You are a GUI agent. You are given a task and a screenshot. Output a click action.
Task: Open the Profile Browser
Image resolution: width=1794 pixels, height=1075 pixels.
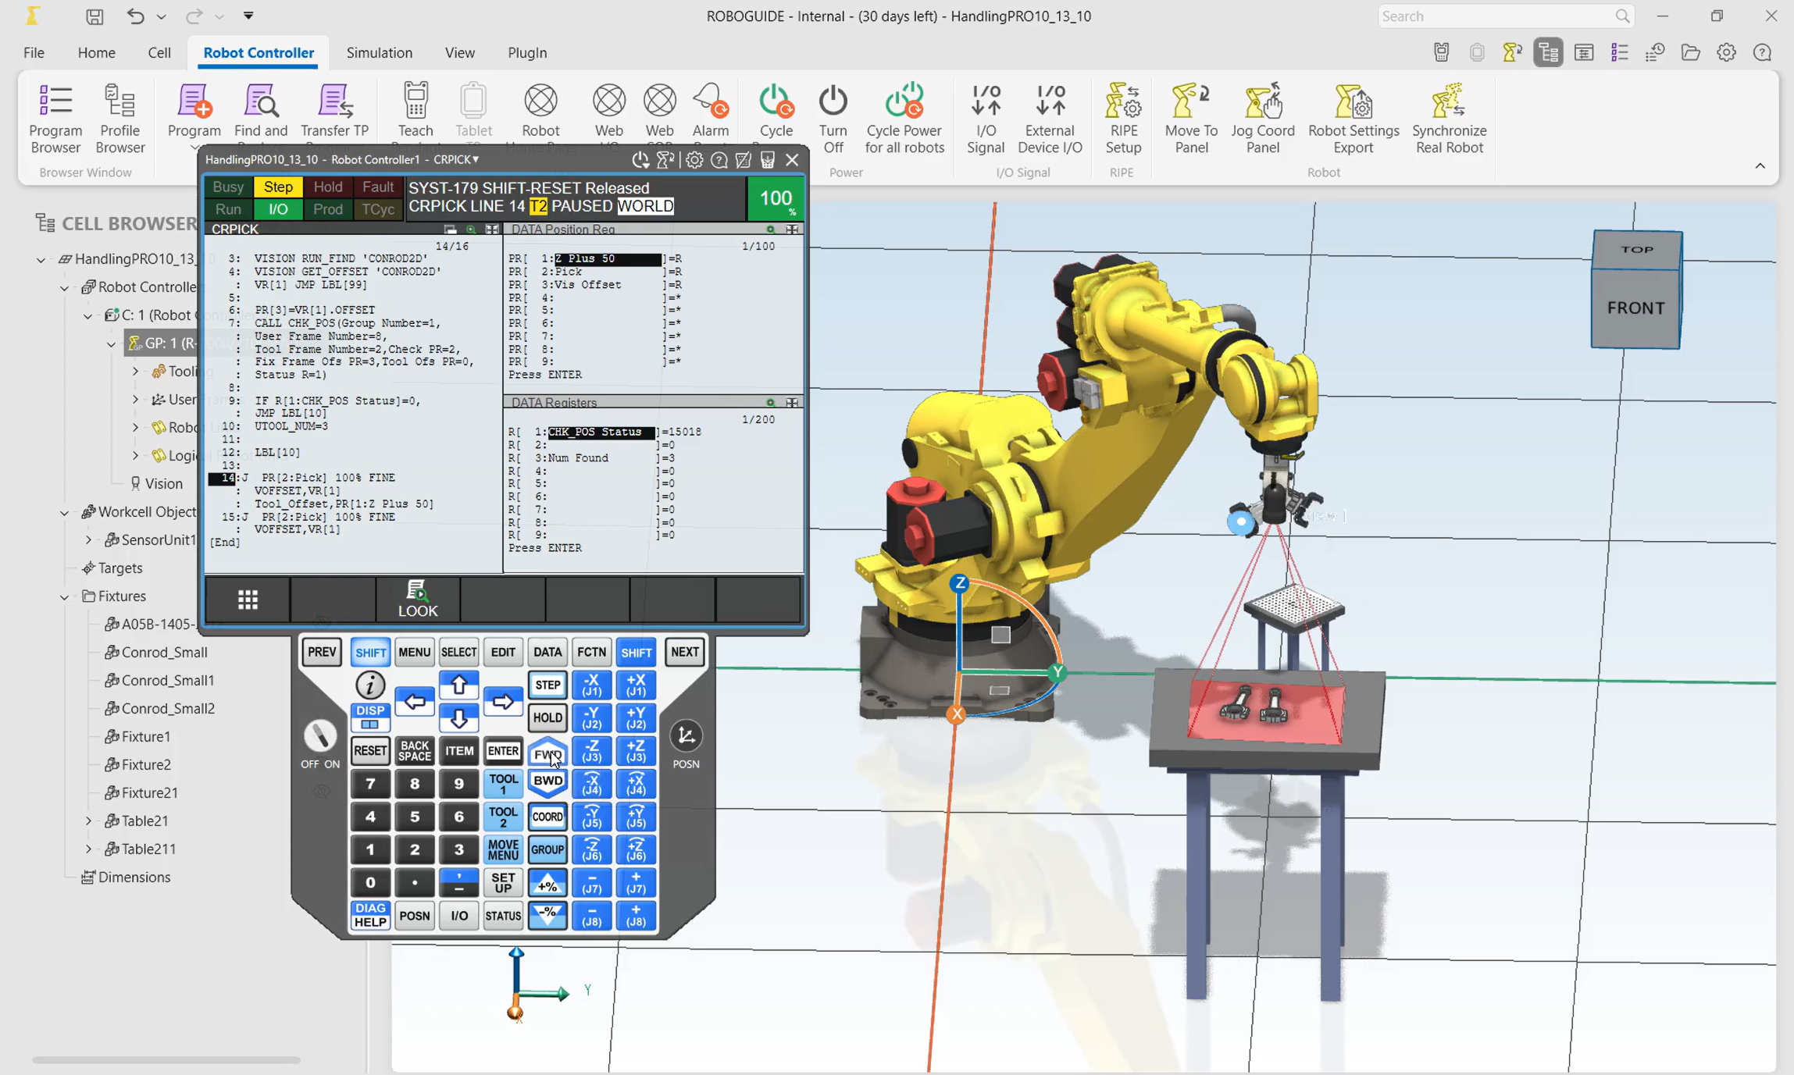(x=120, y=119)
